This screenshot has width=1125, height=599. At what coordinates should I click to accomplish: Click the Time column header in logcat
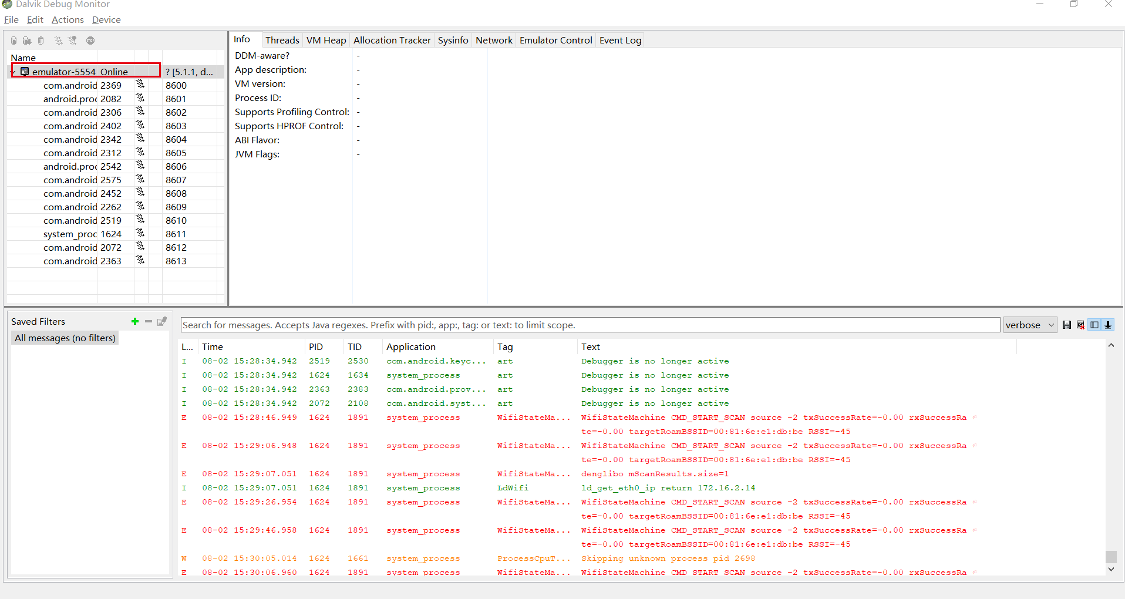click(251, 346)
